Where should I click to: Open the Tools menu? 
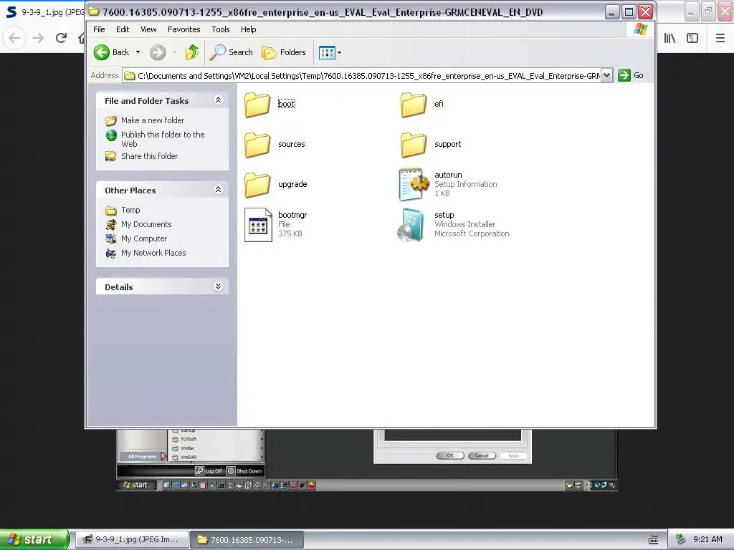(221, 29)
